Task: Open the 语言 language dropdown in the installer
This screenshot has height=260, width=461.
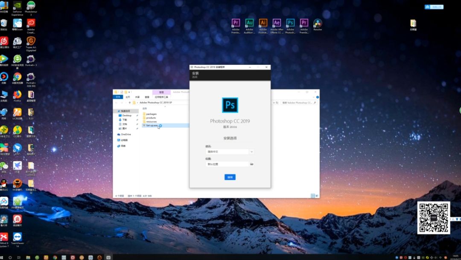Action: (251, 152)
